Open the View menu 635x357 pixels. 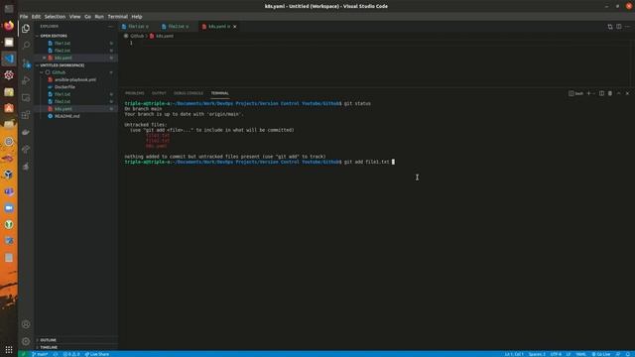click(x=75, y=17)
